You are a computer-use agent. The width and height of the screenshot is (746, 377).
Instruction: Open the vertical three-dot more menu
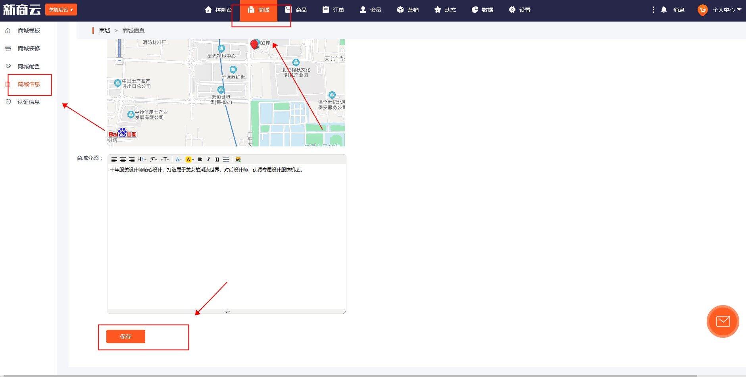pyautogui.click(x=653, y=10)
